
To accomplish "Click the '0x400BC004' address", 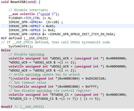I will point(69,78).
